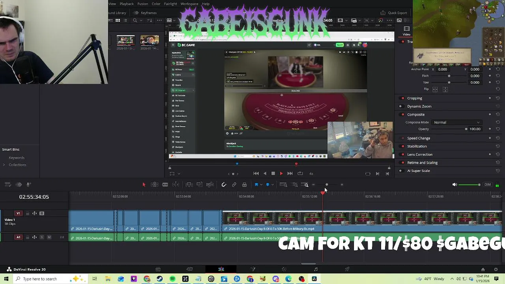The image size is (505, 284).
Task: Reset the Yaw parameter
Action: 498,82
